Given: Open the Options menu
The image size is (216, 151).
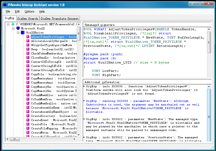Looking at the screenshot, I should (30, 11).
